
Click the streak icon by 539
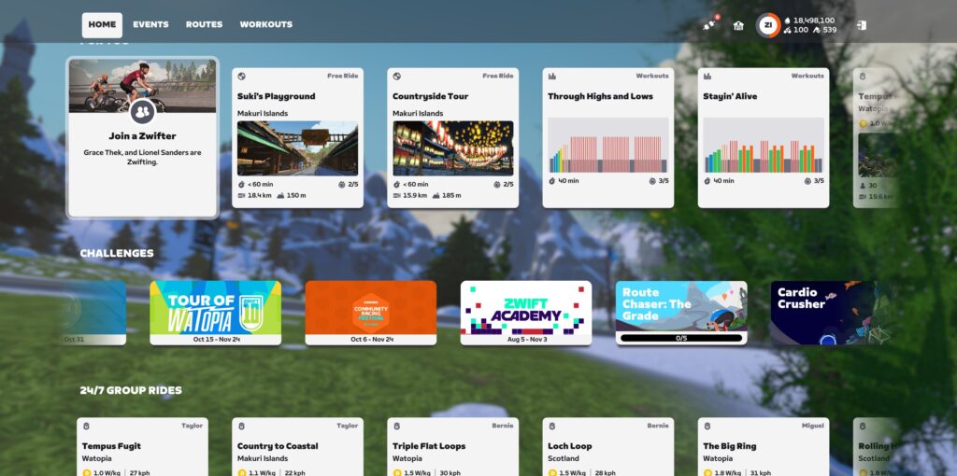click(817, 30)
